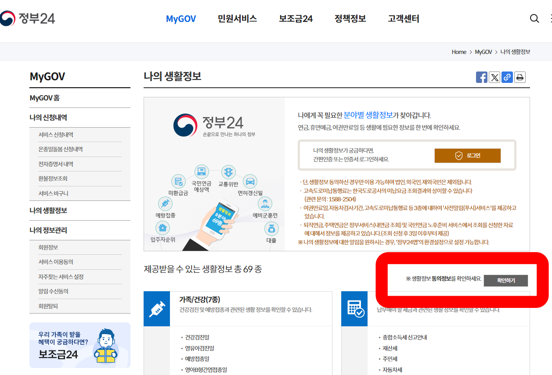The height and width of the screenshot is (375, 552).
Task: Print the page using the printer icon
Action: tap(520, 77)
